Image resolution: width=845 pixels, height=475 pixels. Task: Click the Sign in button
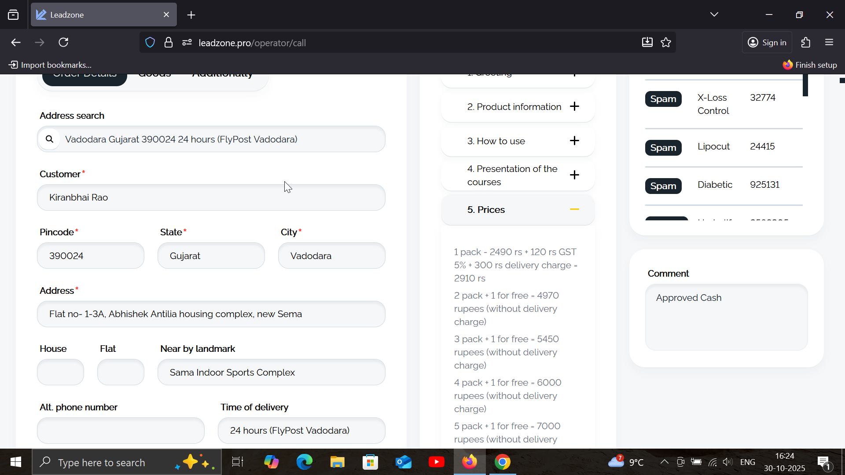click(767, 43)
